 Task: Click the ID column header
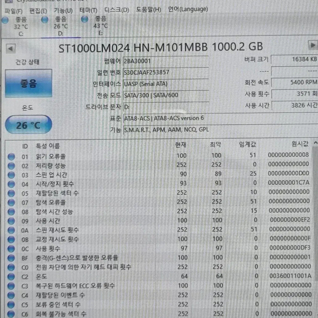[25, 146]
